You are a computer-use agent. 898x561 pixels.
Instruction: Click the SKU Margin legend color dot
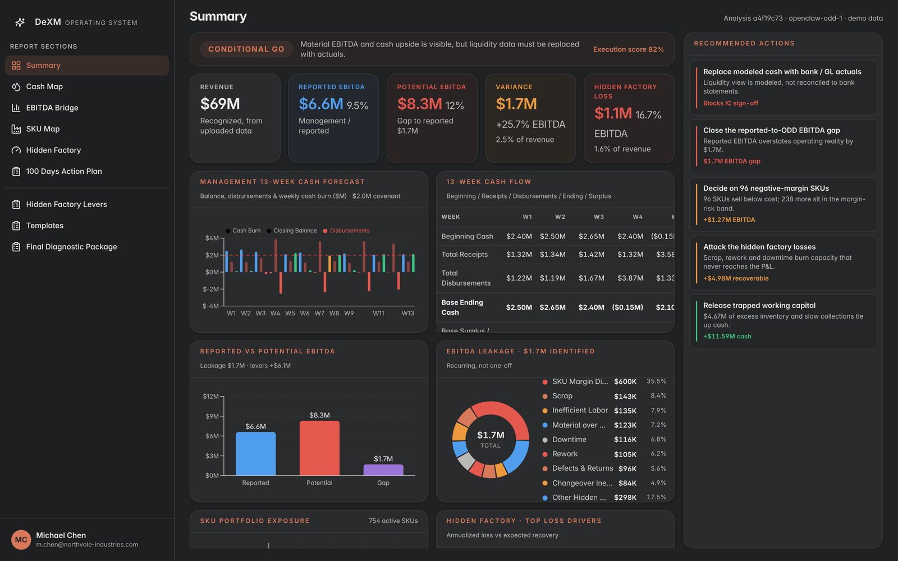[545, 381]
